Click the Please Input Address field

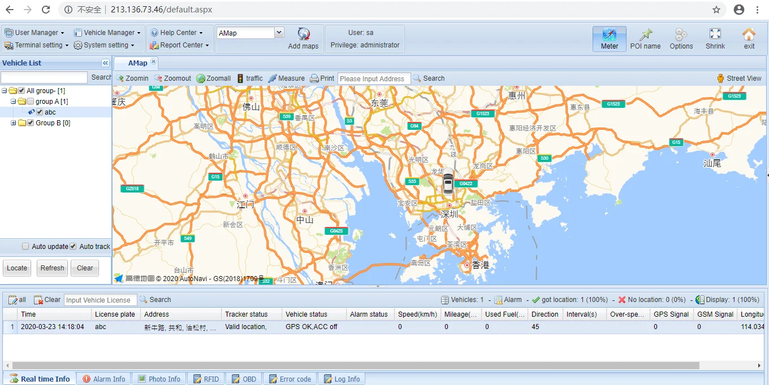pyautogui.click(x=374, y=79)
